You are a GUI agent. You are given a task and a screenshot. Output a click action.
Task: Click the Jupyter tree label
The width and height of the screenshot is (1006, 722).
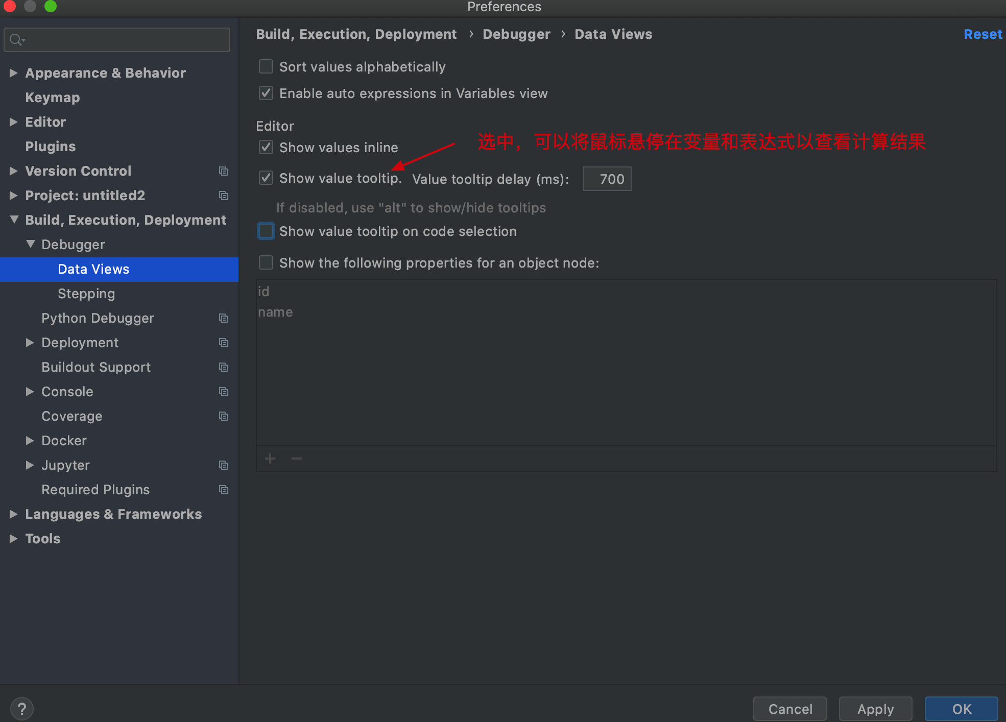tap(65, 465)
